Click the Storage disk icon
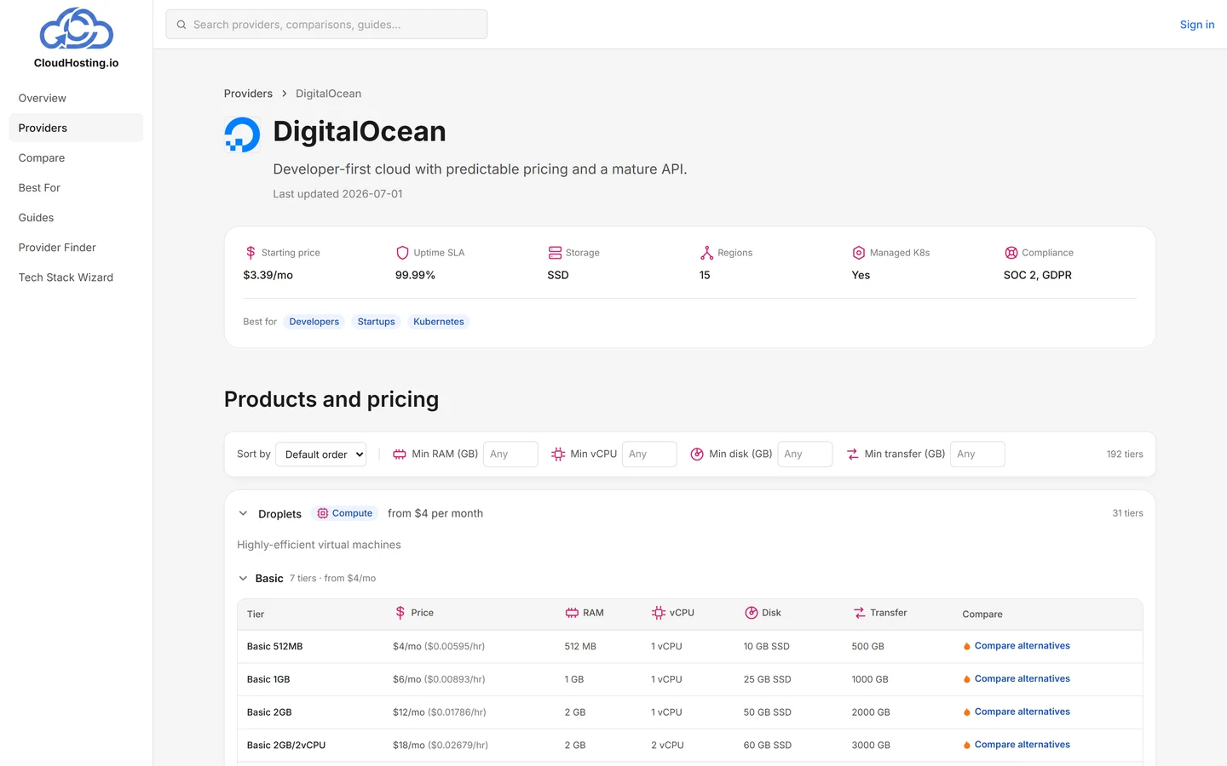This screenshot has width=1227, height=766. [555, 253]
